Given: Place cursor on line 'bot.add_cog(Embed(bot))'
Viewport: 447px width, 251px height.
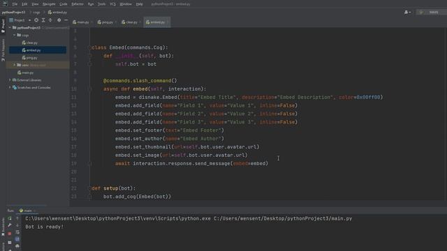Looking at the screenshot, I should [137, 197].
